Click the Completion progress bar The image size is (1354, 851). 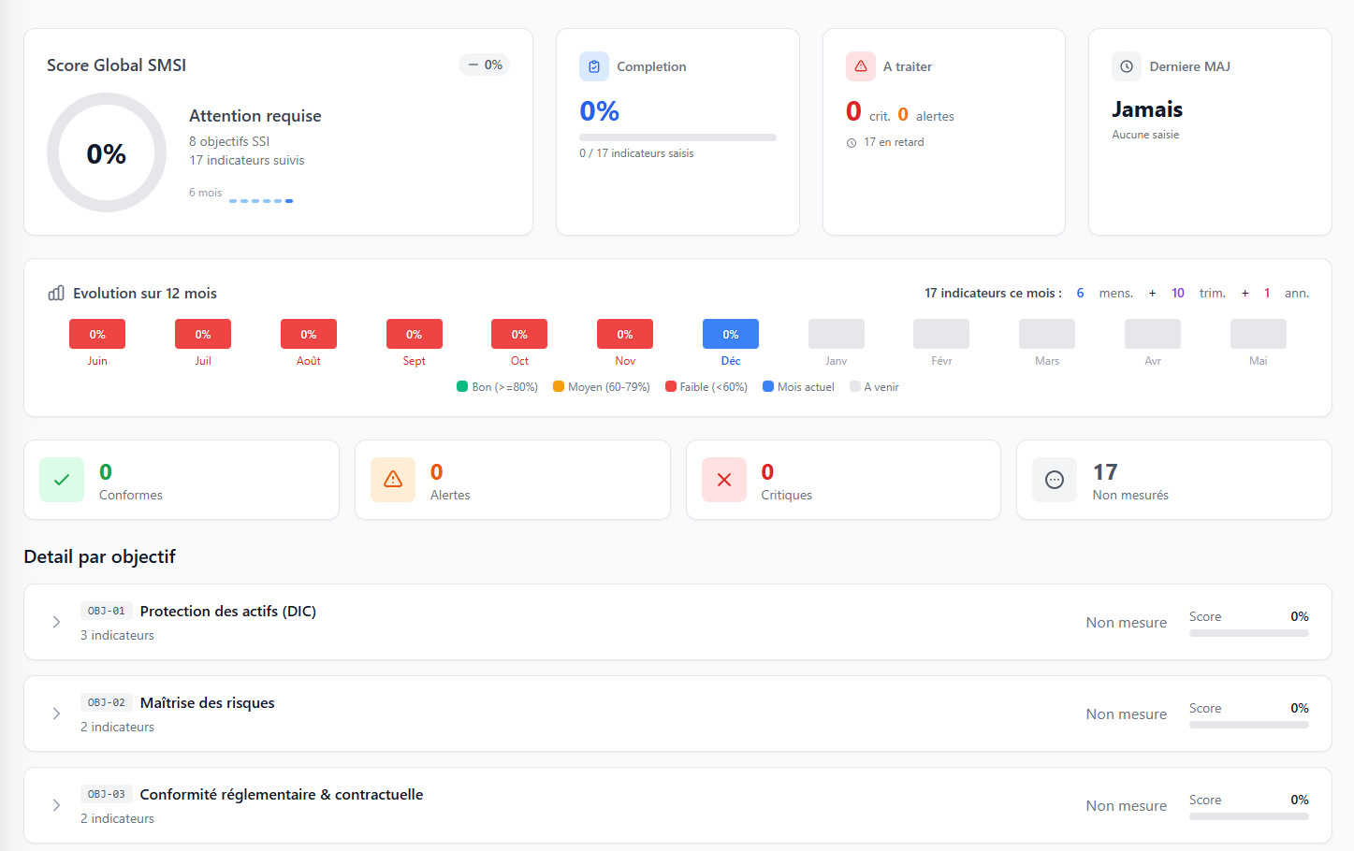[677, 137]
